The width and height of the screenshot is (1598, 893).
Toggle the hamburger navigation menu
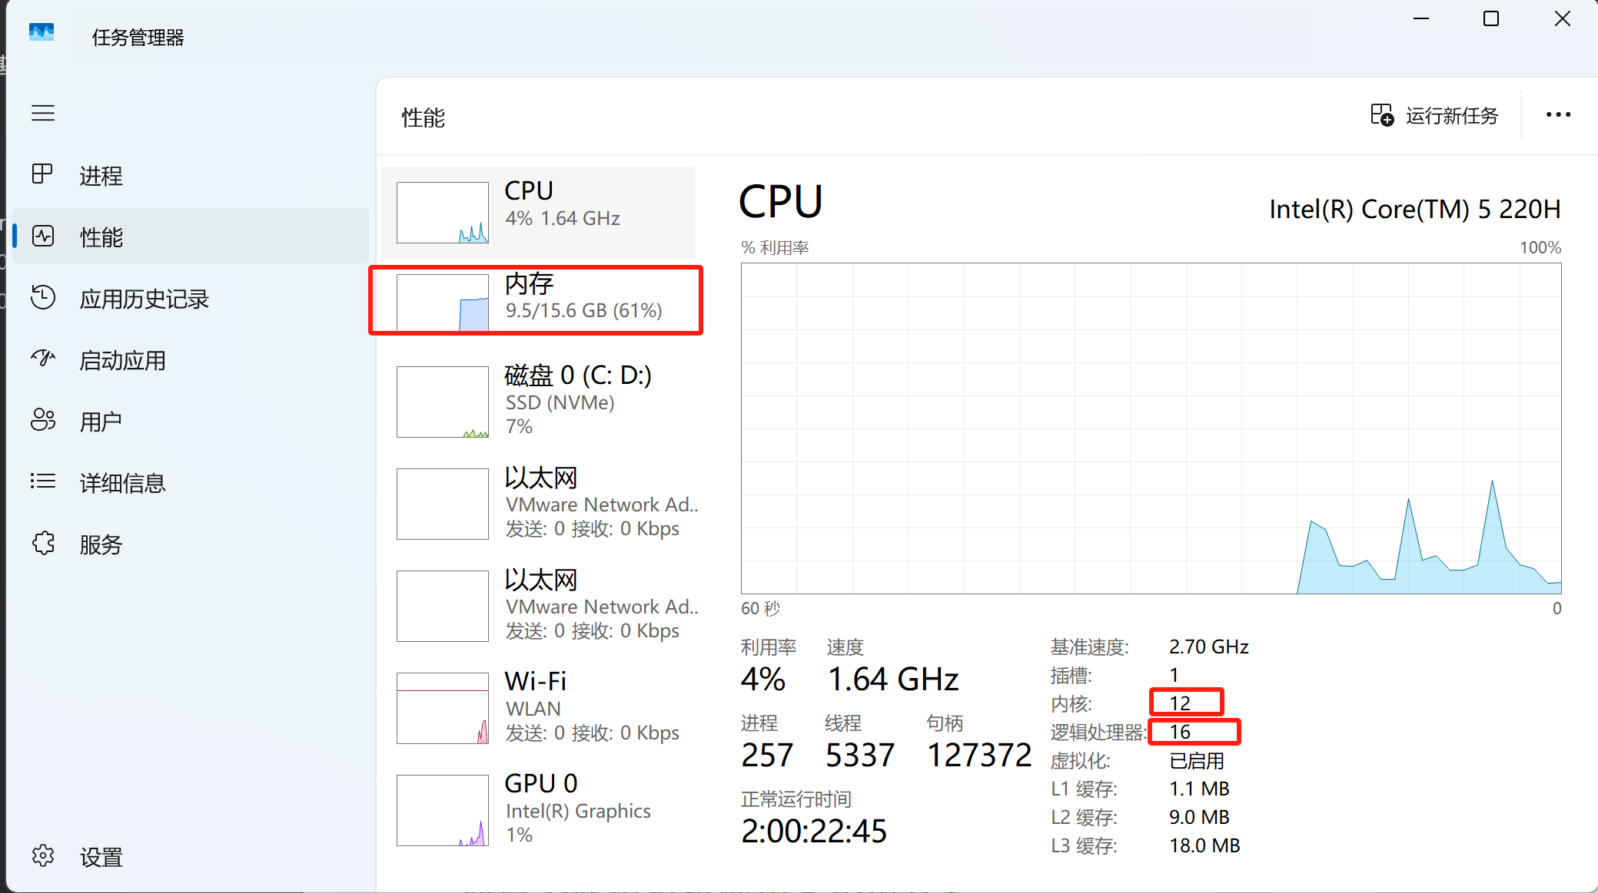pos(43,114)
